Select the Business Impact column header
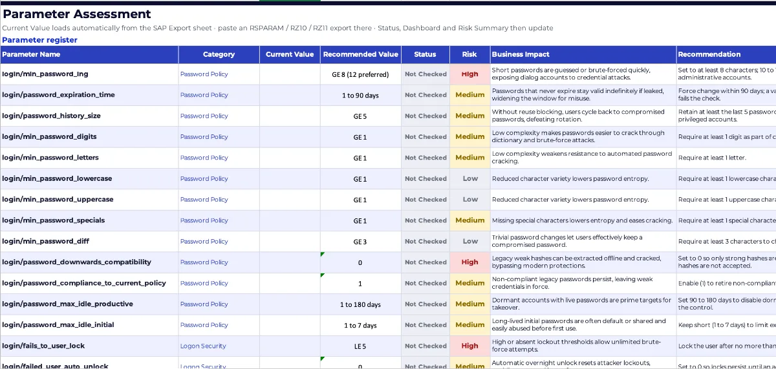 (x=583, y=54)
